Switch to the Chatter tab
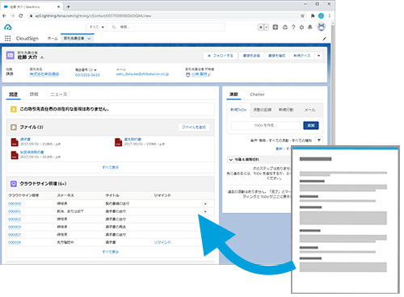 pyautogui.click(x=257, y=94)
